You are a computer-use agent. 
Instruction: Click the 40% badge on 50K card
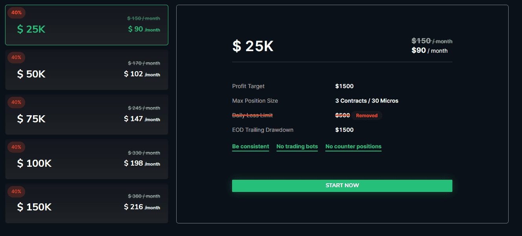coord(17,57)
